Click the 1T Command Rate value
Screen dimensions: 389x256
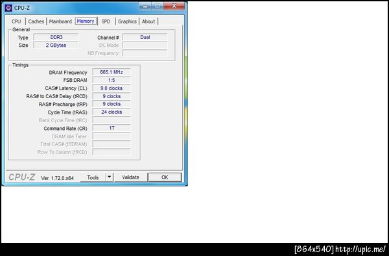pyautogui.click(x=112, y=128)
